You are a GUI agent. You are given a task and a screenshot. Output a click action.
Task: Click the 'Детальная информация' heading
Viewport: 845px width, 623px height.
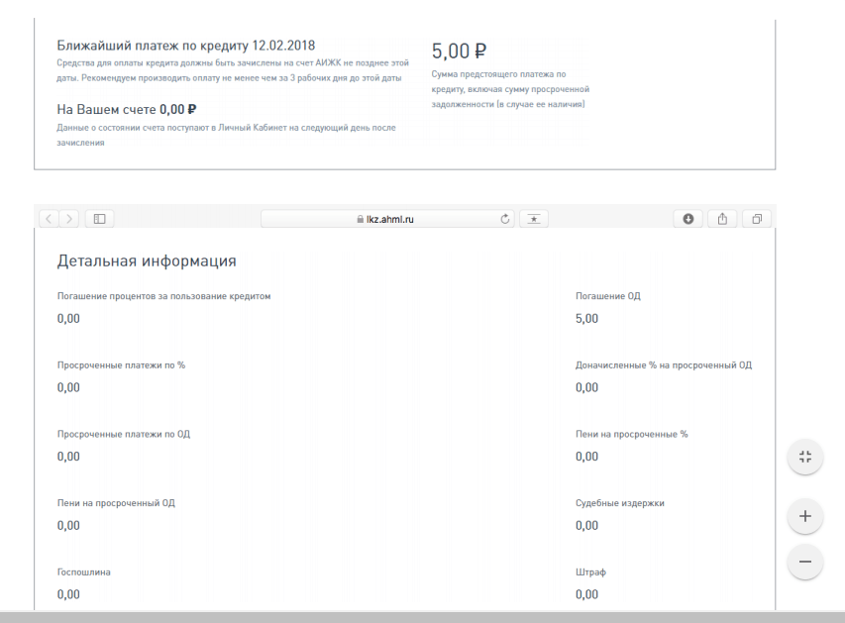[x=147, y=261]
